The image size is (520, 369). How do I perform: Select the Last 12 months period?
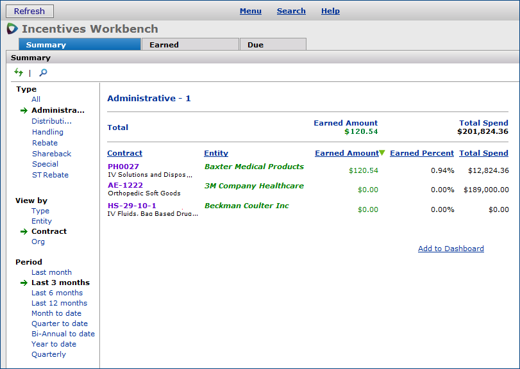(59, 303)
